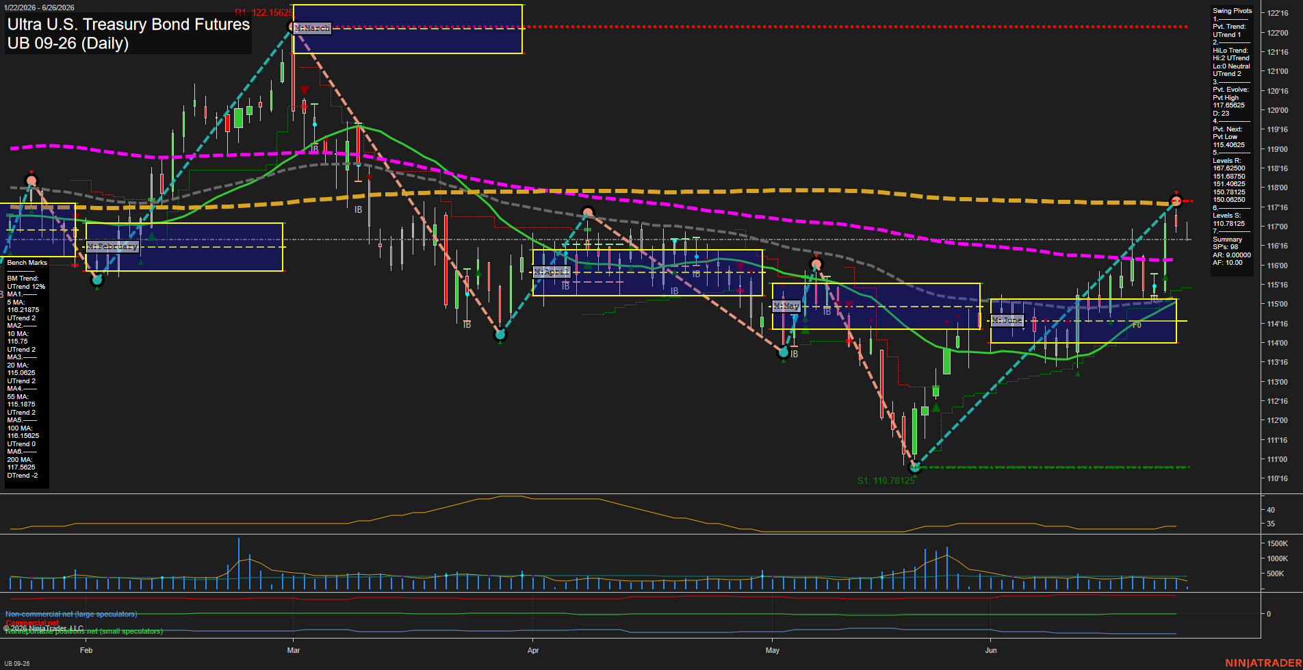Click the 120'00 price axis label
Viewport: 1303px width, 670px height.
[1278, 110]
